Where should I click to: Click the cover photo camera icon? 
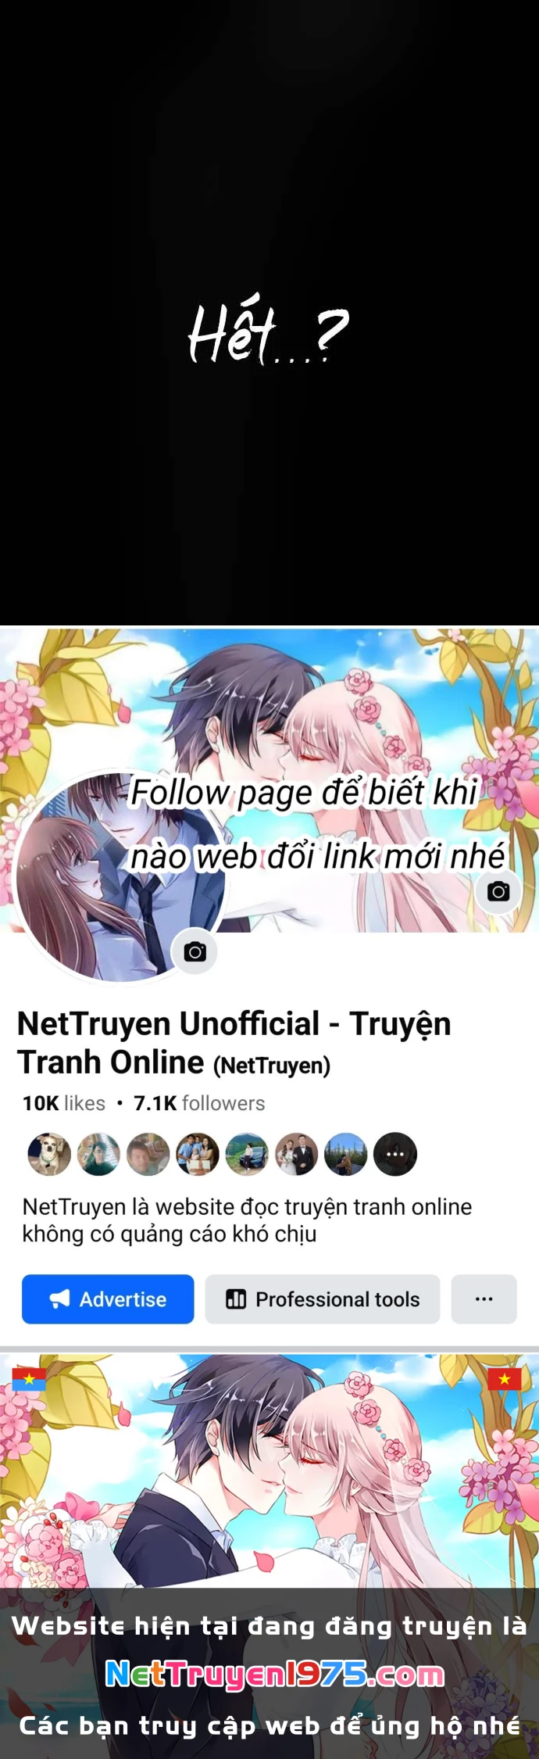point(498,891)
